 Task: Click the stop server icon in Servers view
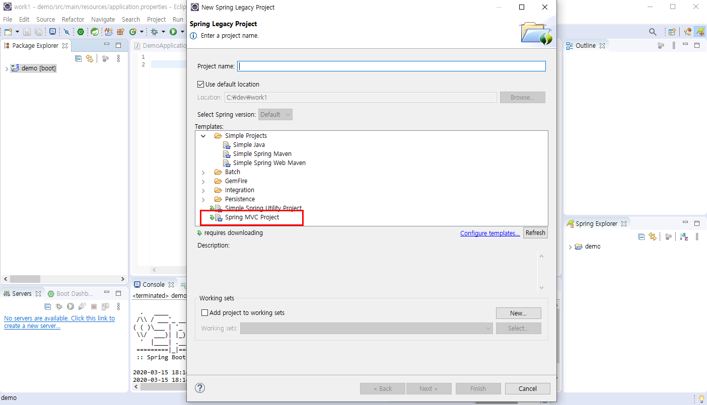[94, 306]
